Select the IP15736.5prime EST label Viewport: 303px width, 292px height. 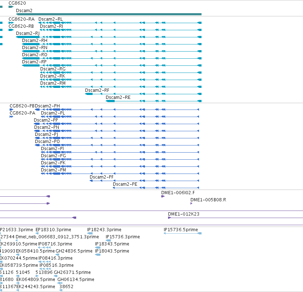pyautogui.click(x=181, y=230)
